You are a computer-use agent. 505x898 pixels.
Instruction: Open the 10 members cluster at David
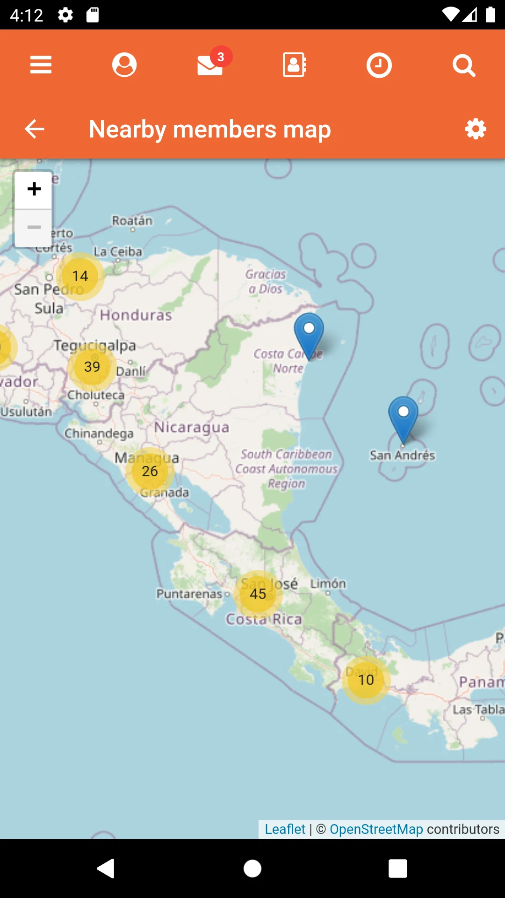tap(366, 680)
